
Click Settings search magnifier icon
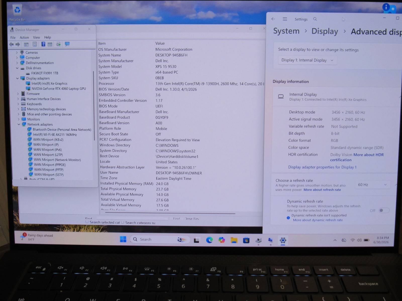click(x=315, y=19)
